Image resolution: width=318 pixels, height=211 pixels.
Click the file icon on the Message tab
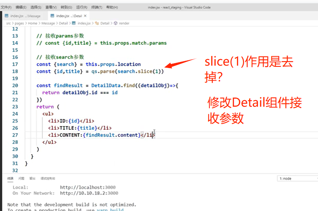(x=7, y=16)
